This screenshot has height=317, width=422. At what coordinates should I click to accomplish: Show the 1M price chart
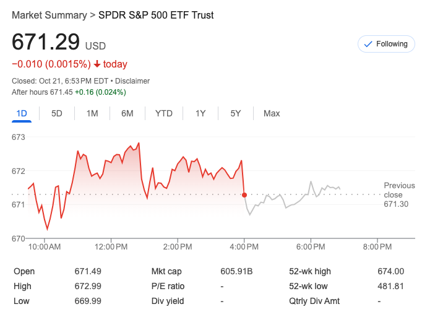click(92, 113)
